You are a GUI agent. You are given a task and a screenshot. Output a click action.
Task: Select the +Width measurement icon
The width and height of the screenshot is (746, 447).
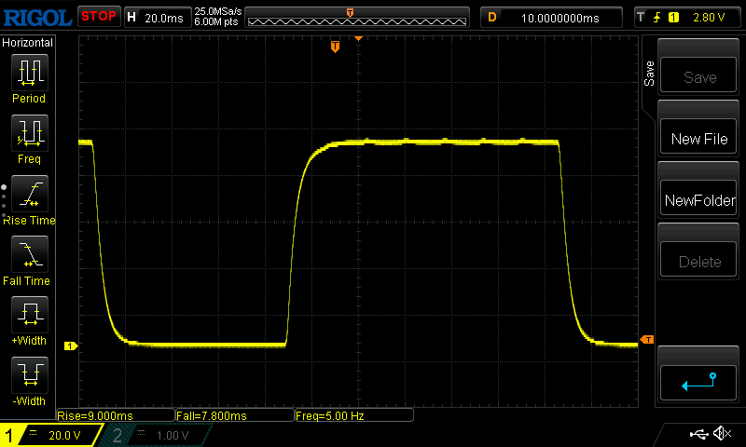30,314
